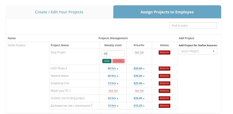Remove the Dzuy Project assignment

coord(164,52)
